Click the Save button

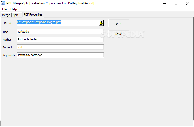119,34
